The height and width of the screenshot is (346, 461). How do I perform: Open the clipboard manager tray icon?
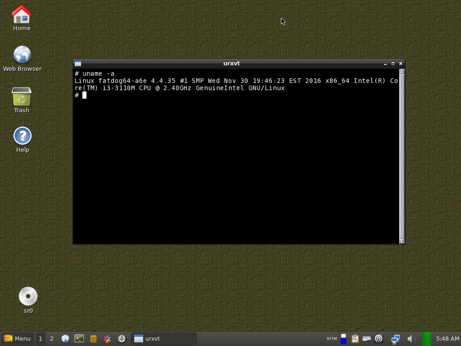355,339
